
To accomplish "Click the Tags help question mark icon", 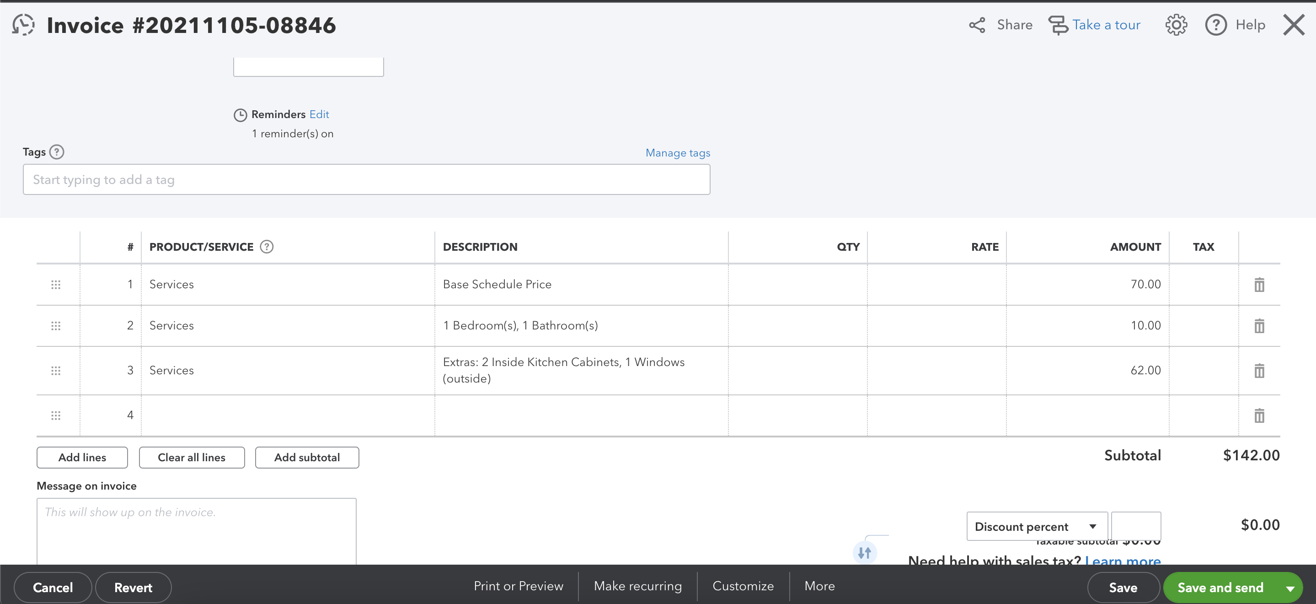I will 57,152.
